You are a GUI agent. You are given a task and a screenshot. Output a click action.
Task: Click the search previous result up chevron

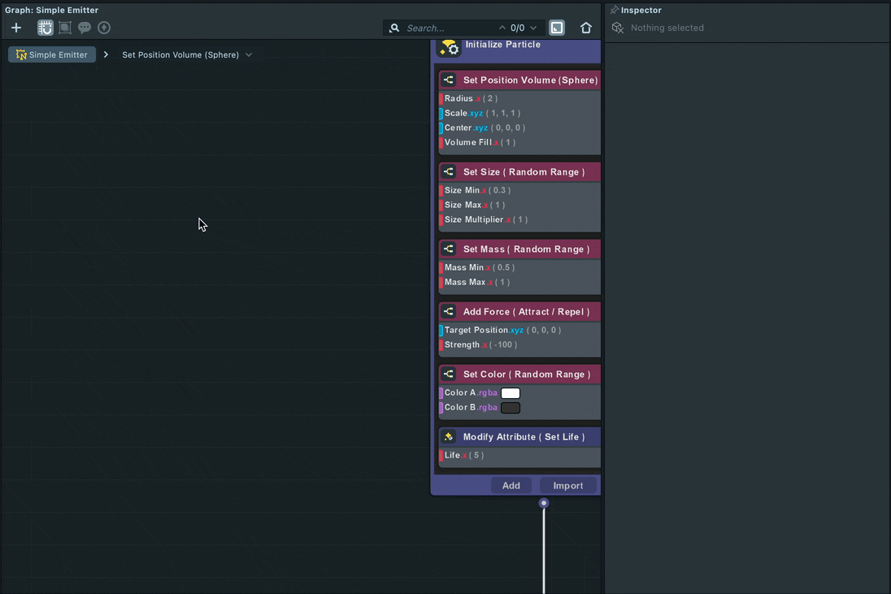pos(502,28)
